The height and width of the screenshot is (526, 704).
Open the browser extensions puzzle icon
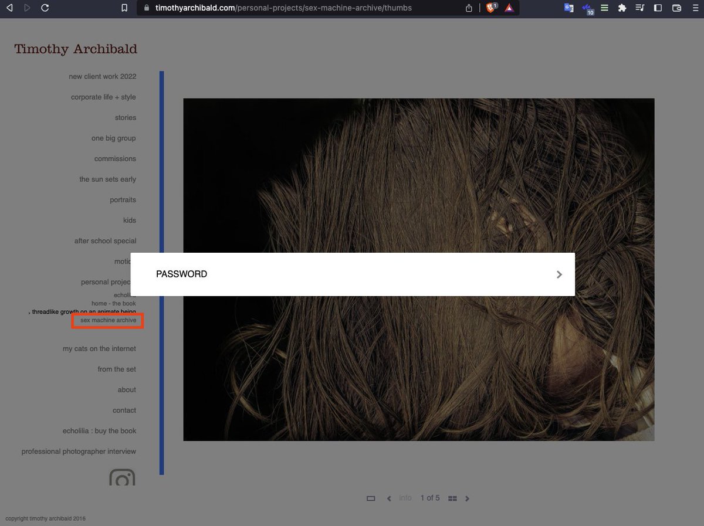click(622, 8)
